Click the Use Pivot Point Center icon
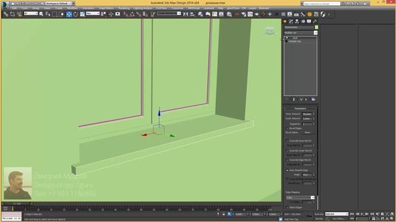The image size is (396, 222). [103, 14]
